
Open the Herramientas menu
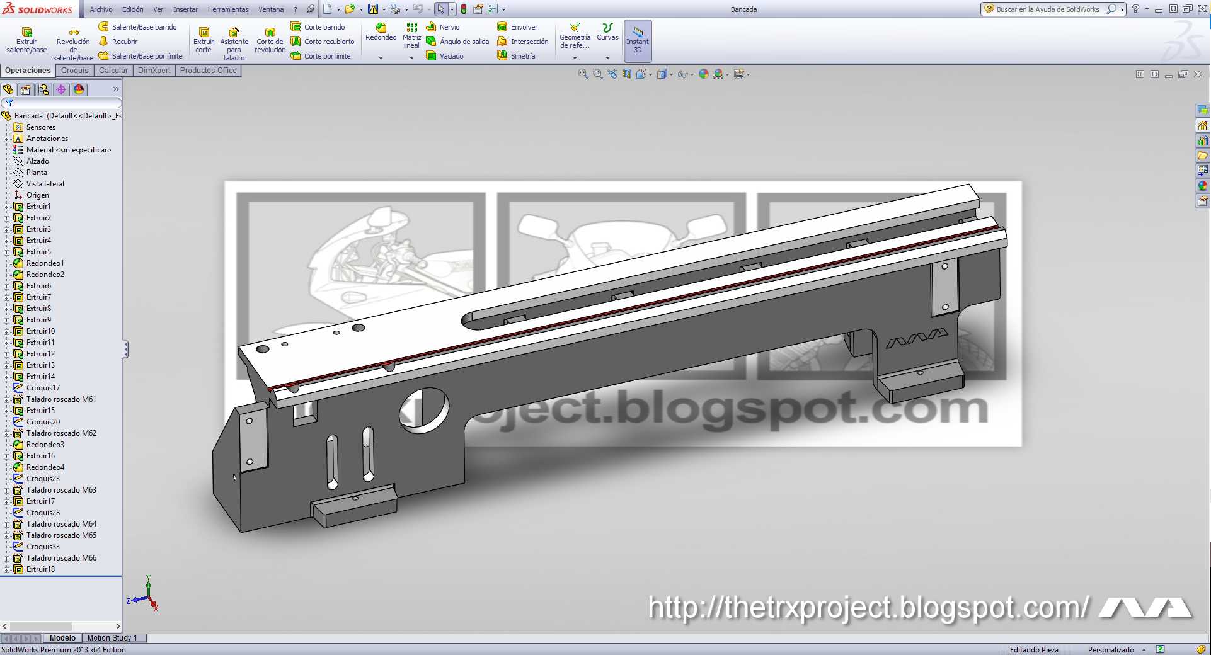[x=228, y=9]
